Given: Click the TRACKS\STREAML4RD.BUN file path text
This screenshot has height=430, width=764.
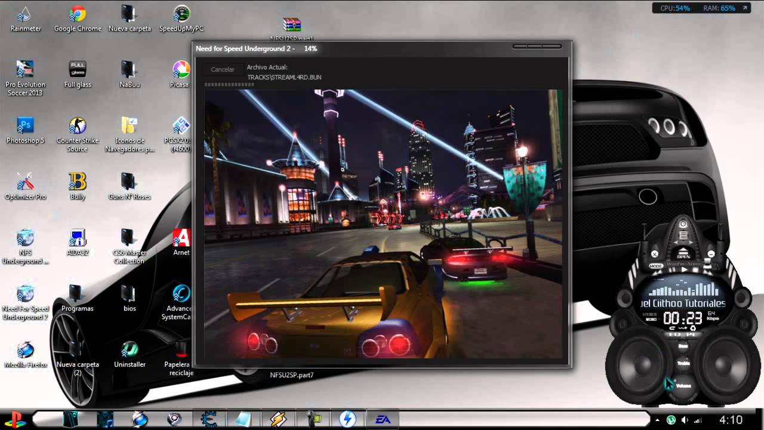Looking at the screenshot, I should point(284,77).
